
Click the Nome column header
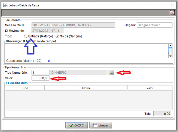coord(86,88)
